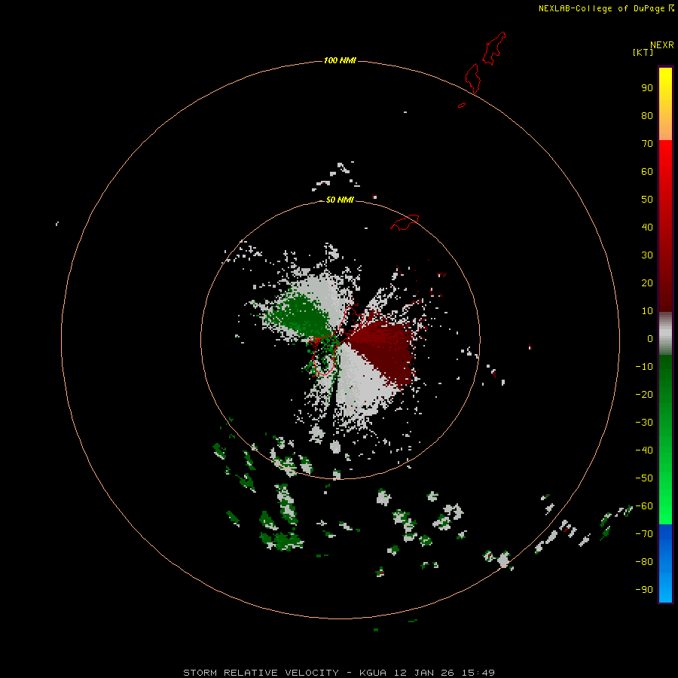This screenshot has height=678, width=678.
Task: Click the -50 value on the color scale
Action: (x=644, y=478)
